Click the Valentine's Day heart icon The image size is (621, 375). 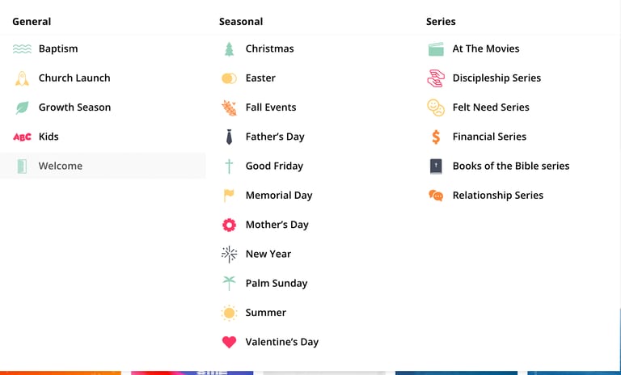point(229,342)
